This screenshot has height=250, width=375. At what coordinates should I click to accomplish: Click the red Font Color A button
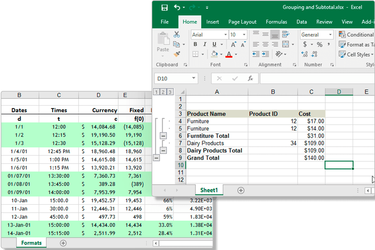[x=229, y=54]
